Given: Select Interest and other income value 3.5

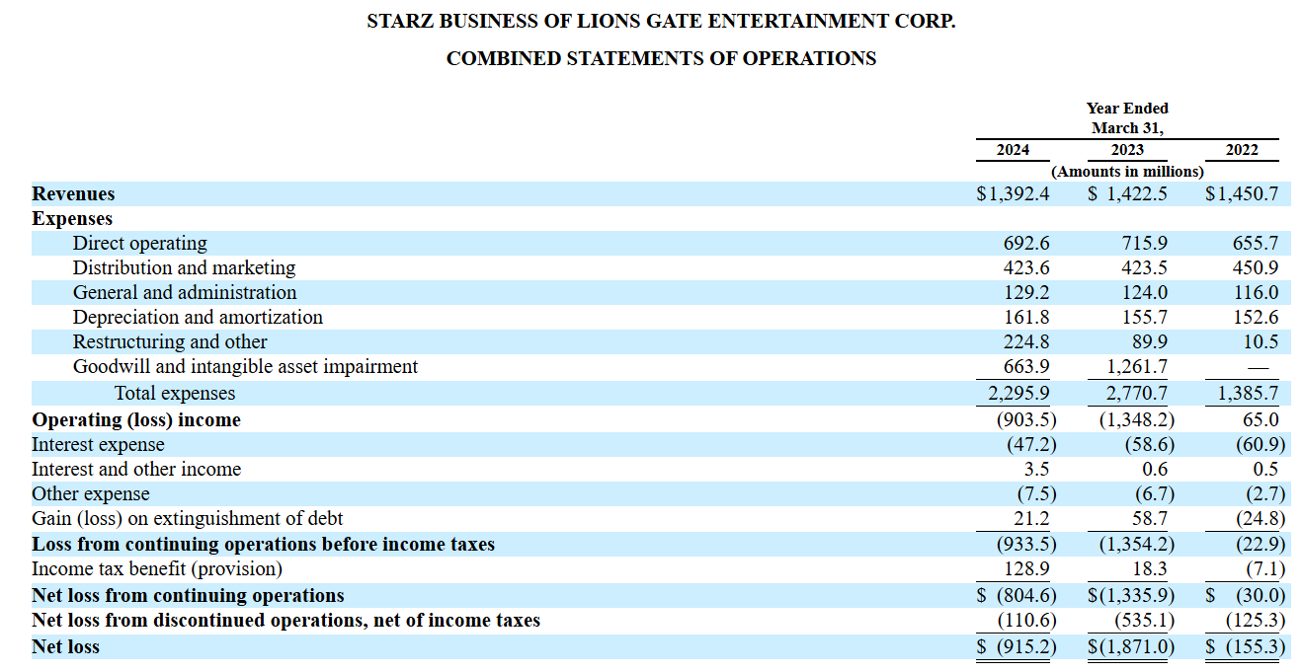Looking at the screenshot, I should [x=1036, y=470].
